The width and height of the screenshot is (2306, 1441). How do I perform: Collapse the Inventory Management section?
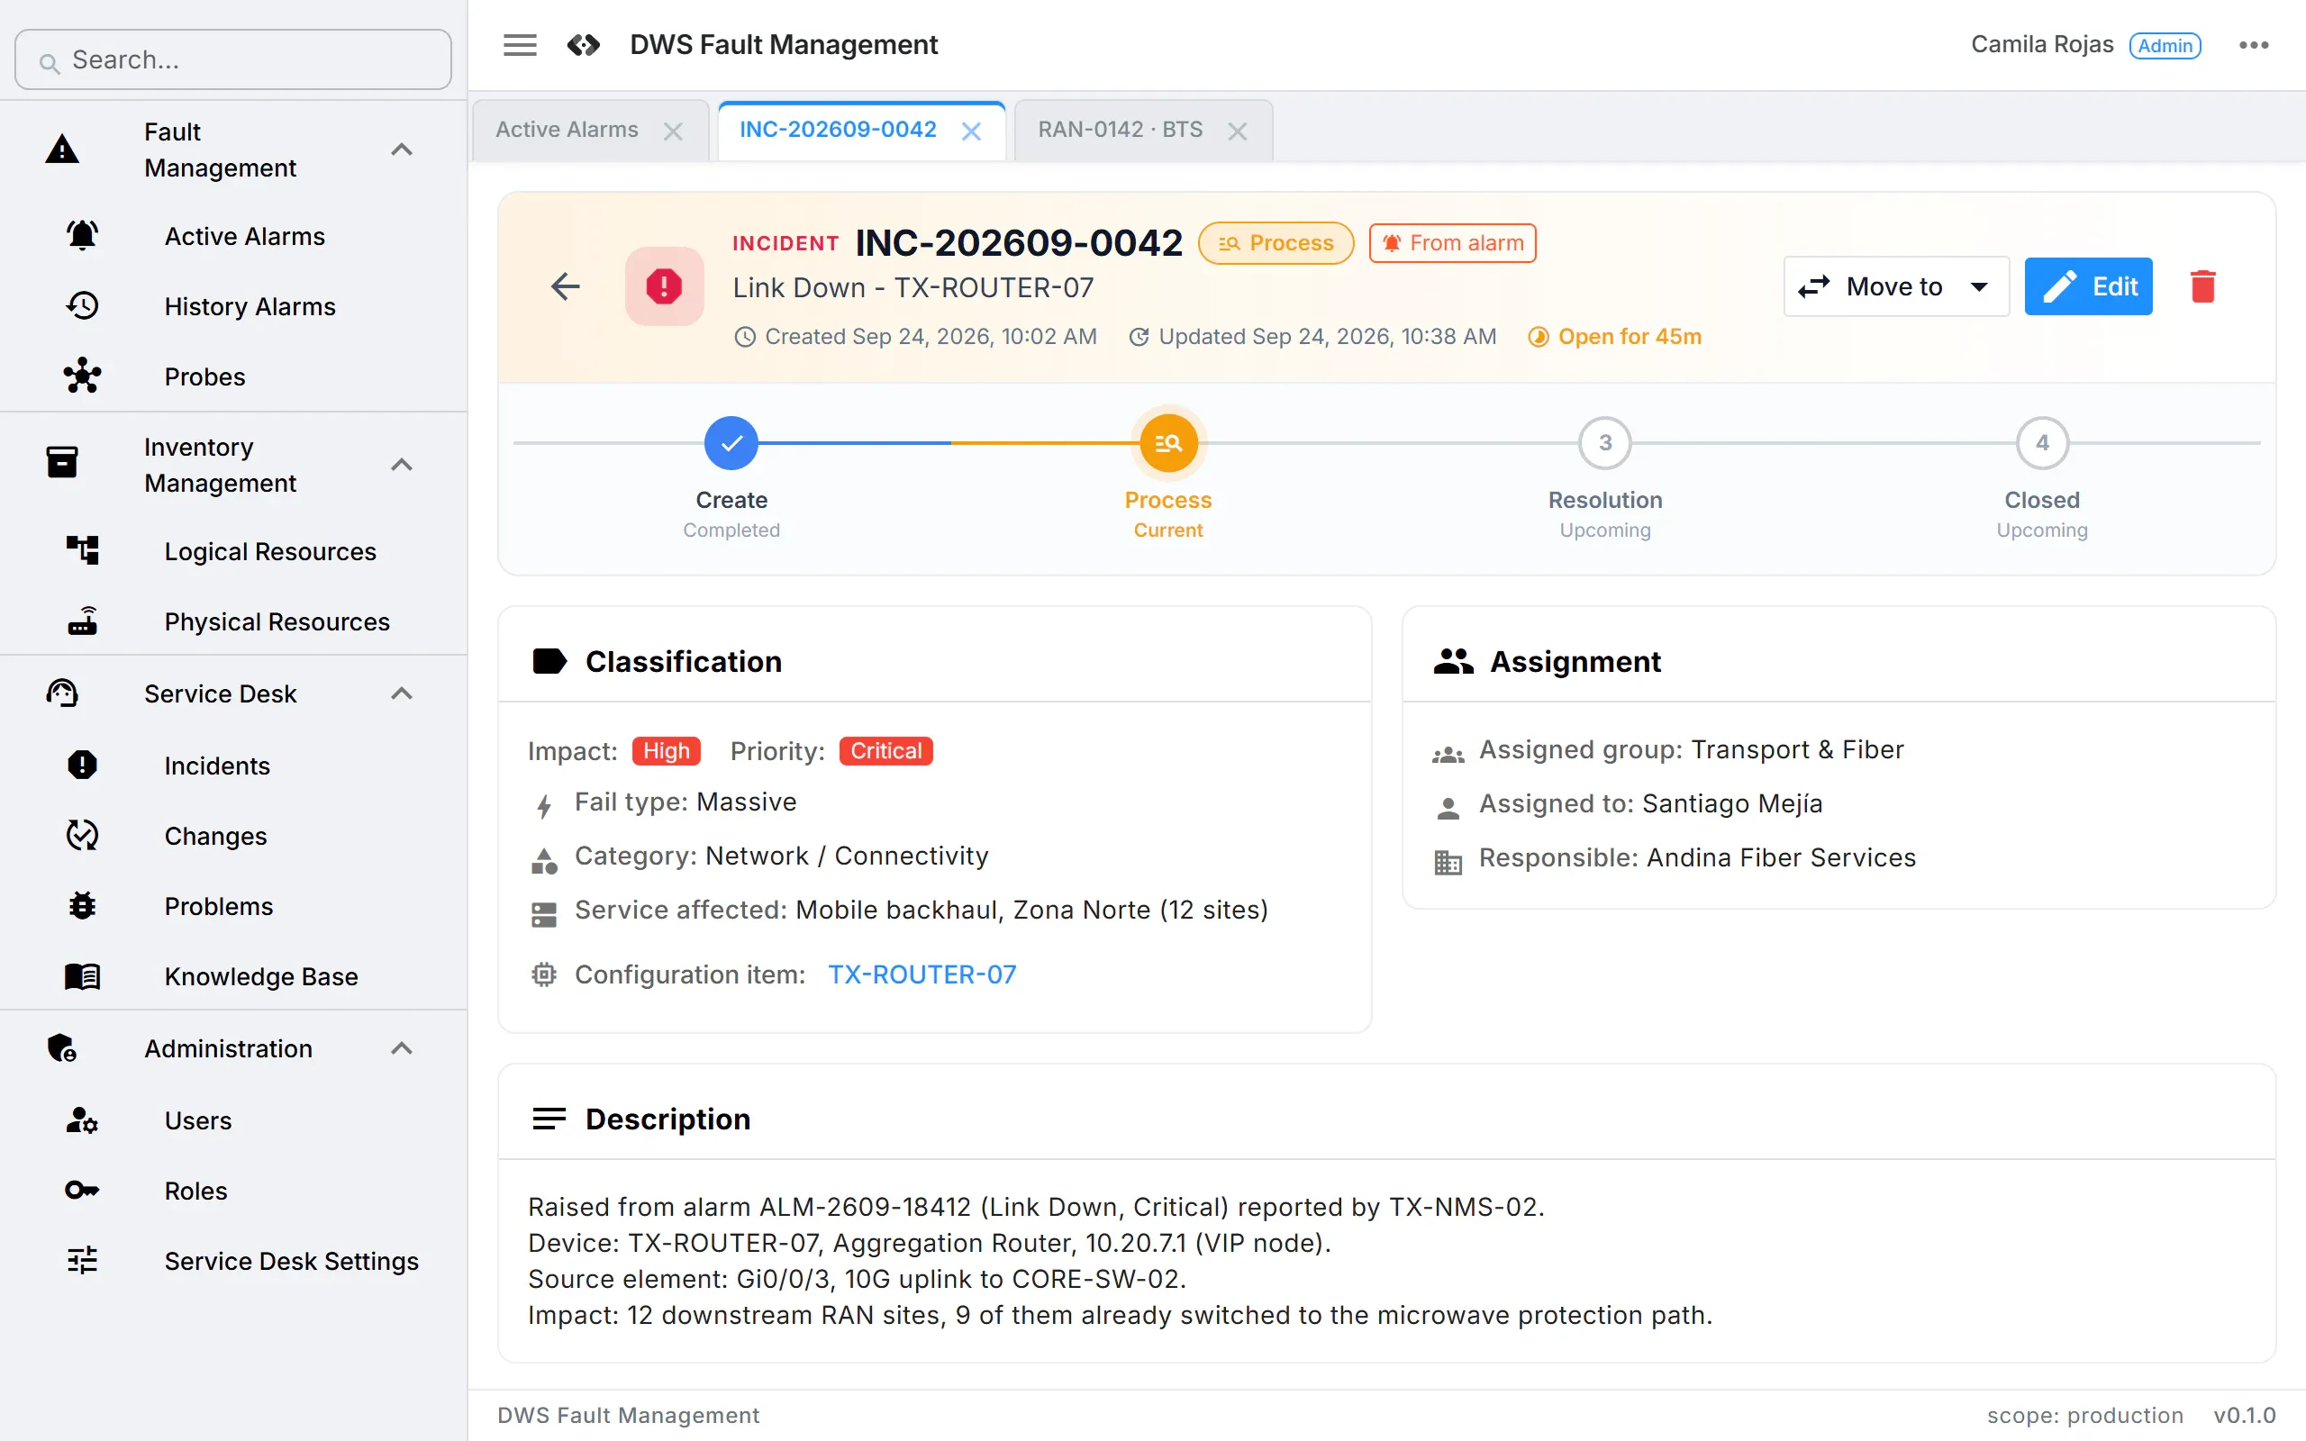tap(402, 465)
